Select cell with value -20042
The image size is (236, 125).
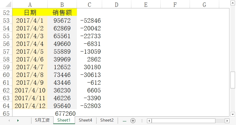click(x=89, y=28)
